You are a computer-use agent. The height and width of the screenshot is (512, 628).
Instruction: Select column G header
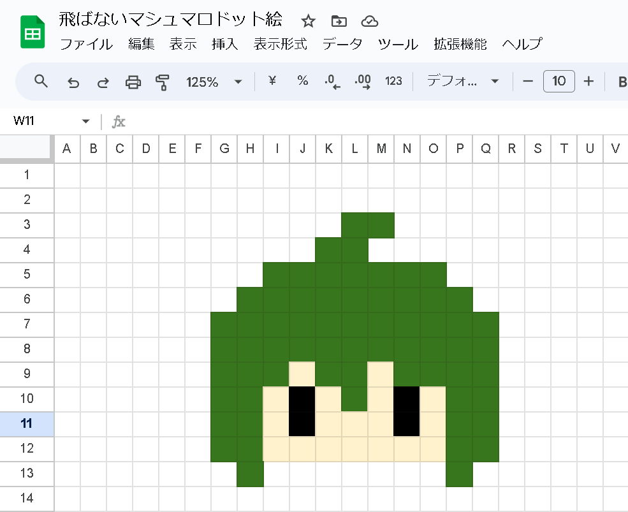coord(224,149)
